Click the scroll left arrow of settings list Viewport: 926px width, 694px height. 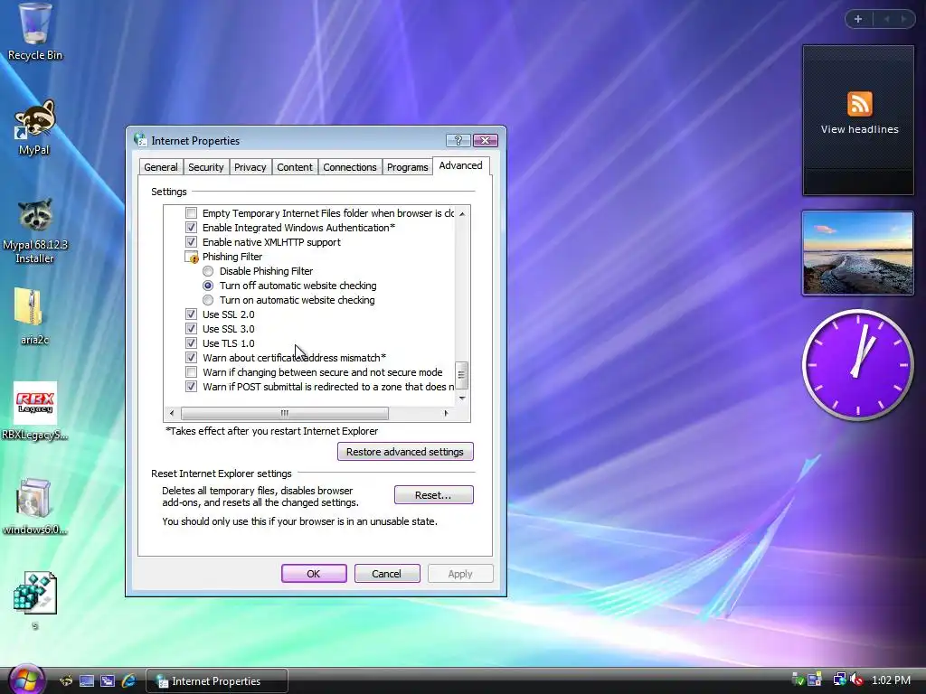coord(172,413)
